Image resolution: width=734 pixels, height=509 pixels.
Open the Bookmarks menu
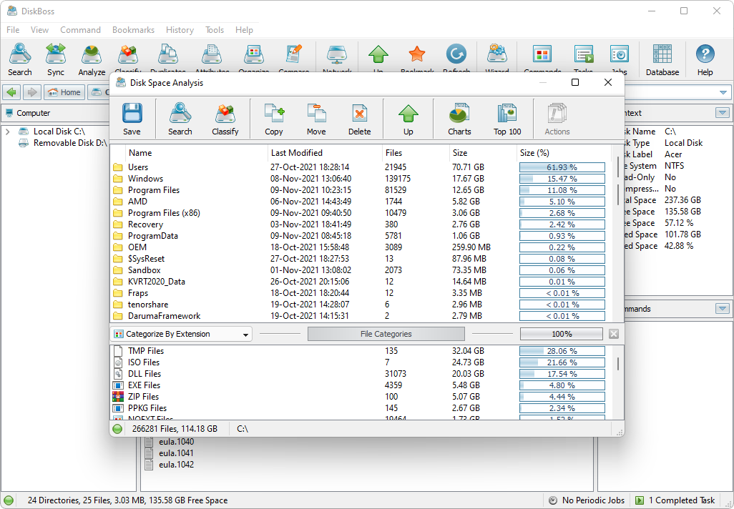pos(133,30)
